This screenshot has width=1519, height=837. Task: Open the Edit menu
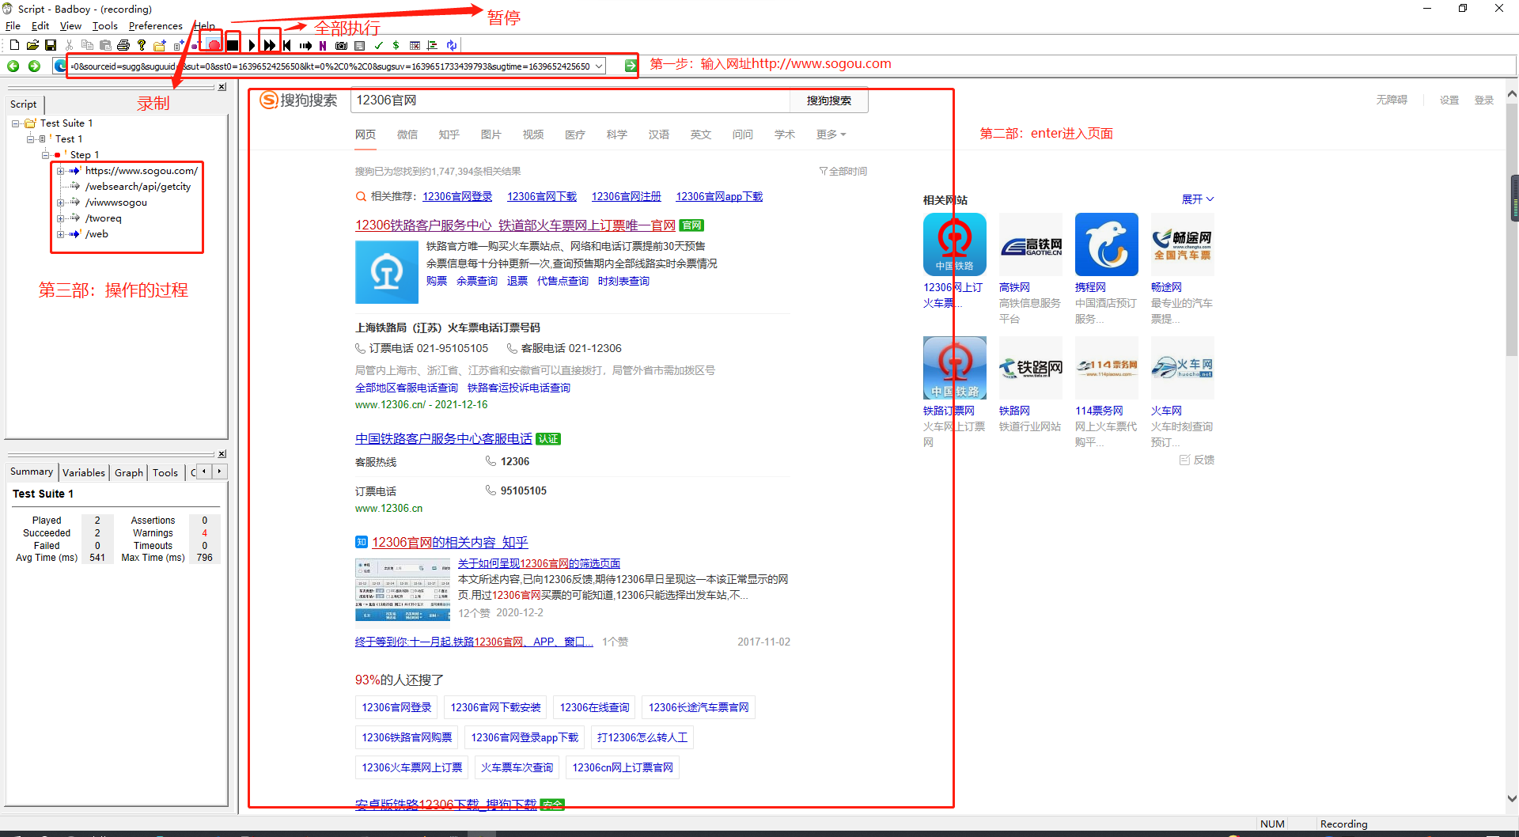click(x=40, y=26)
